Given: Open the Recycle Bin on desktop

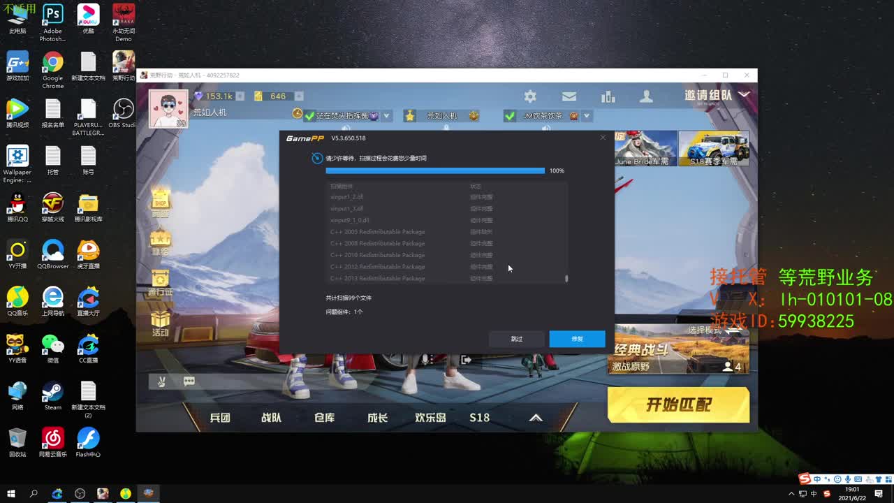Looking at the screenshot, I should [17, 442].
